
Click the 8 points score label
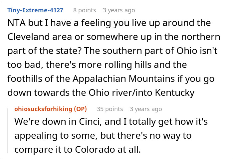85,10
